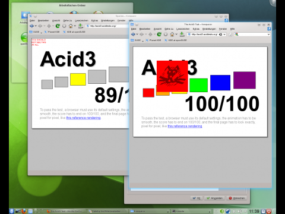Viewport: 285px width, 214px height.
Task: Click Anwenden button in the dialog behind
Action: pyautogui.click(x=215, y=198)
